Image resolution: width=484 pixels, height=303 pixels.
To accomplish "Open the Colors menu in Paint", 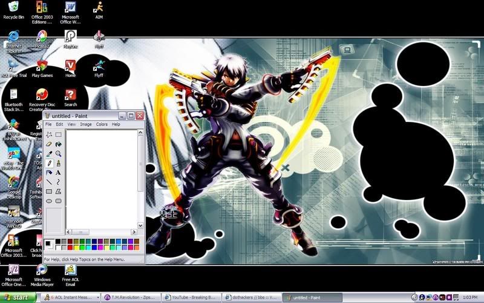I will [x=102, y=124].
